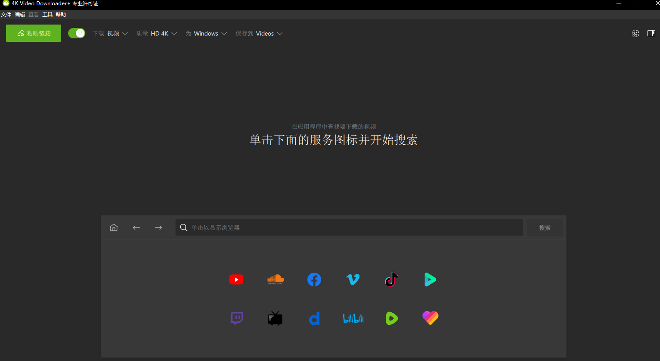Toggle the smart mode lightbulb switch

pyautogui.click(x=77, y=33)
